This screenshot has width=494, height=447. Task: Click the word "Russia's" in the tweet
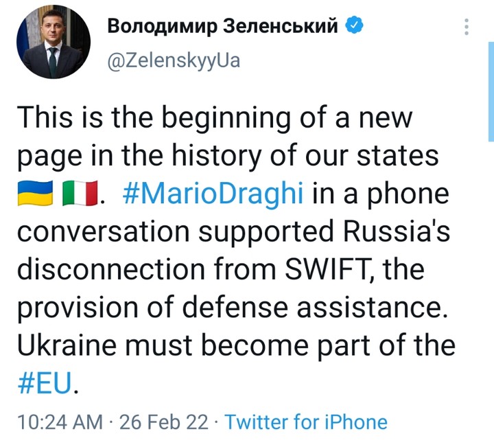pyautogui.click(x=391, y=231)
